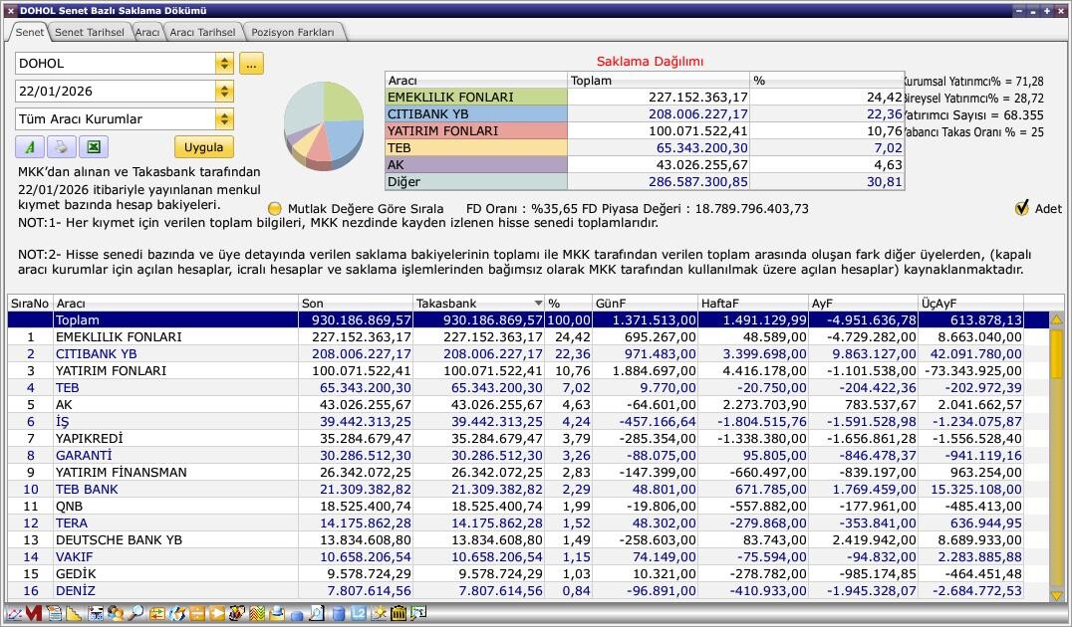1072x627 pixels.
Task: Export the table with the Excel icon
Action: click(93, 147)
